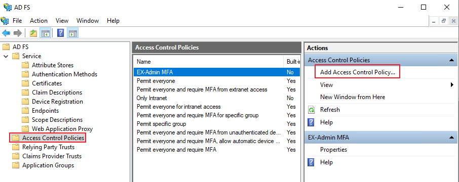Select Permit everyone and require MFA for specific group

tap(217, 115)
